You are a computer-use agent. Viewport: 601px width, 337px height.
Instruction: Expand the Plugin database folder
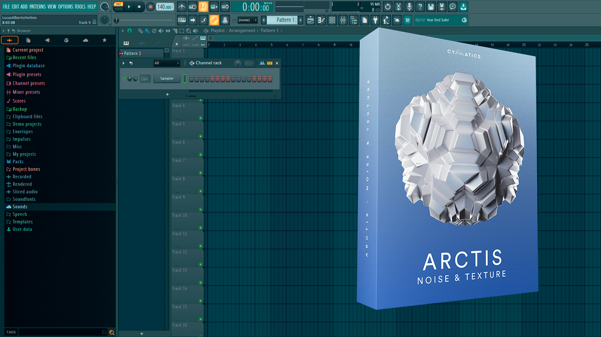point(29,66)
